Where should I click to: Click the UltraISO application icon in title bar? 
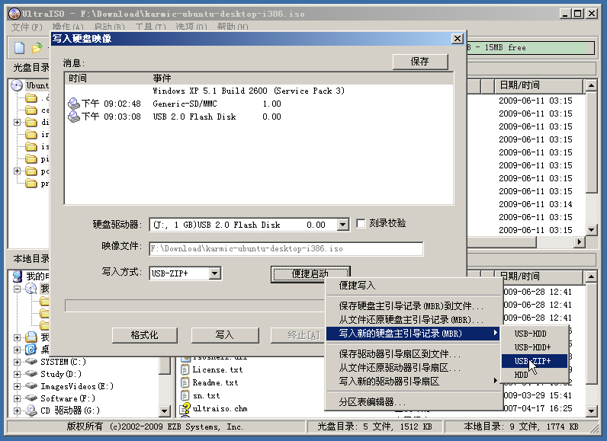click(x=14, y=14)
